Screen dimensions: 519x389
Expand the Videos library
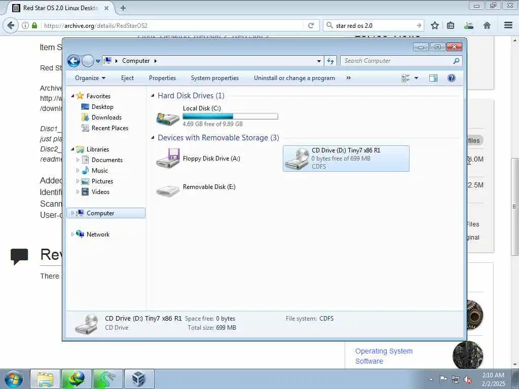point(78,192)
